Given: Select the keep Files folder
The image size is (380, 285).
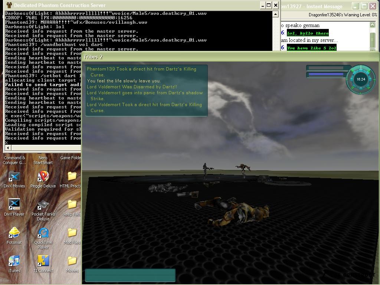Looking at the screenshot, I should coord(72,207).
